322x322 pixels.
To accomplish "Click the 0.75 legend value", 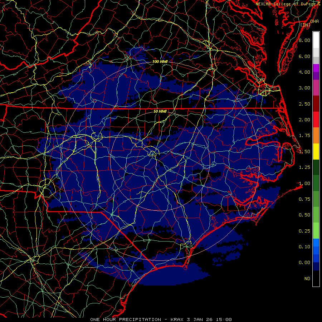I will coord(304,199).
